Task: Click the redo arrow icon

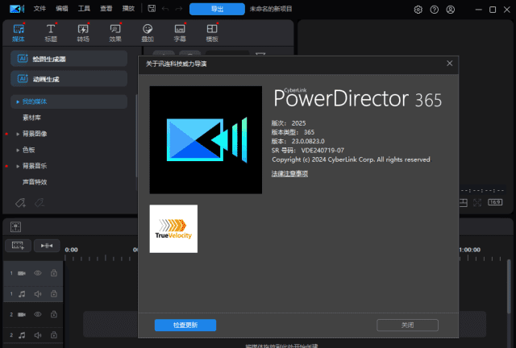Action: 179,9
